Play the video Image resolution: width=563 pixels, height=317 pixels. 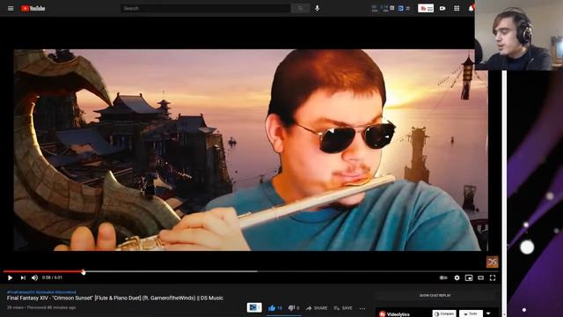tap(10, 278)
